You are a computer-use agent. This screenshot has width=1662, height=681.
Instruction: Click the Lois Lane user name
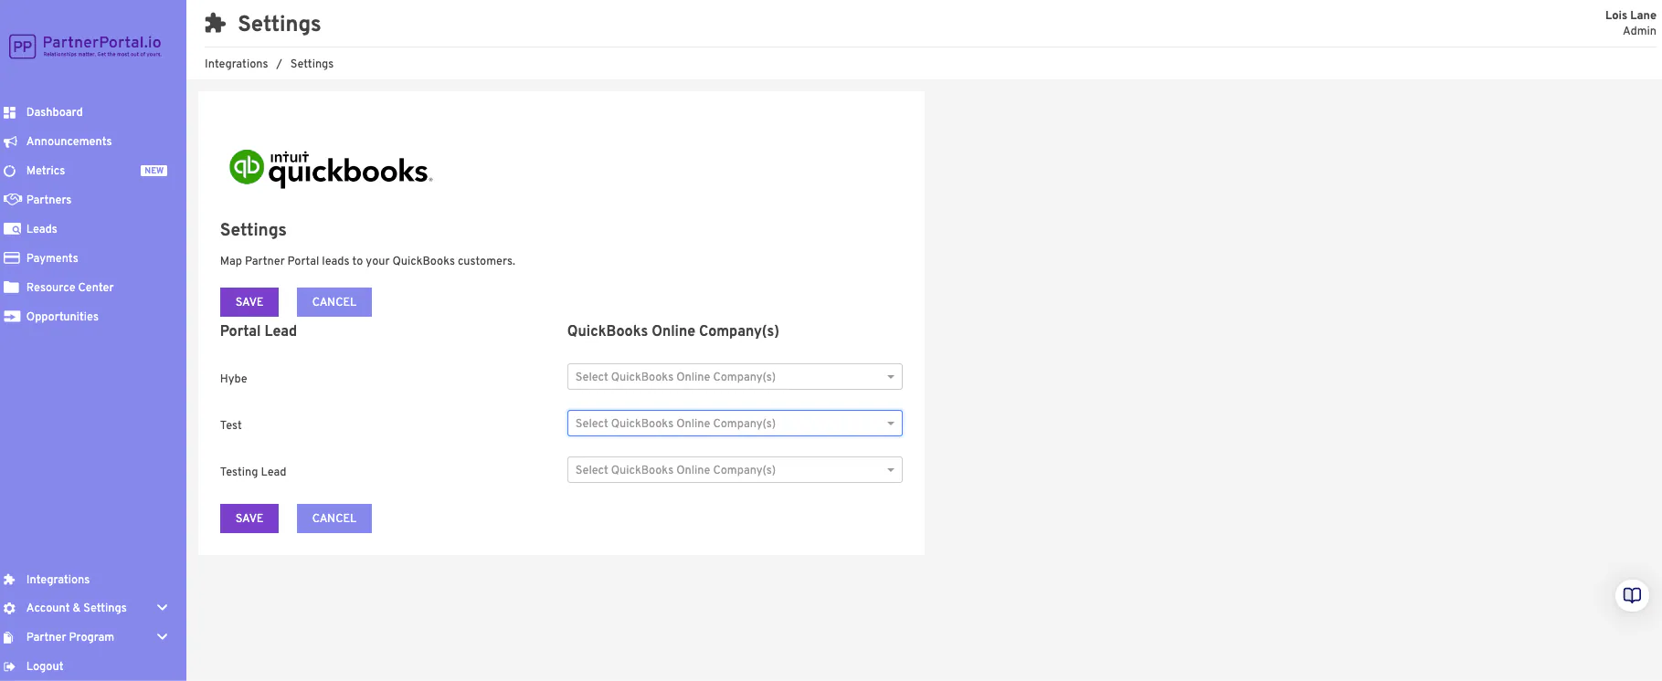point(1631,16)
